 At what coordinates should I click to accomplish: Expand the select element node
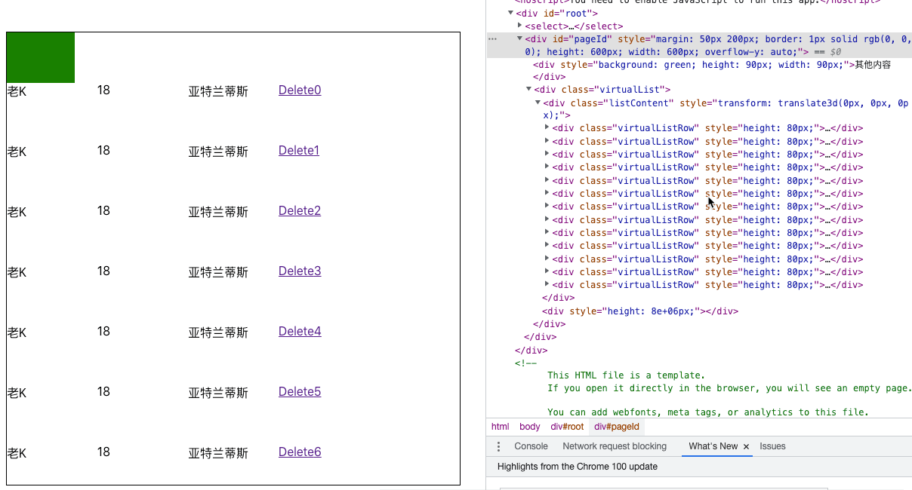(520, 26)
